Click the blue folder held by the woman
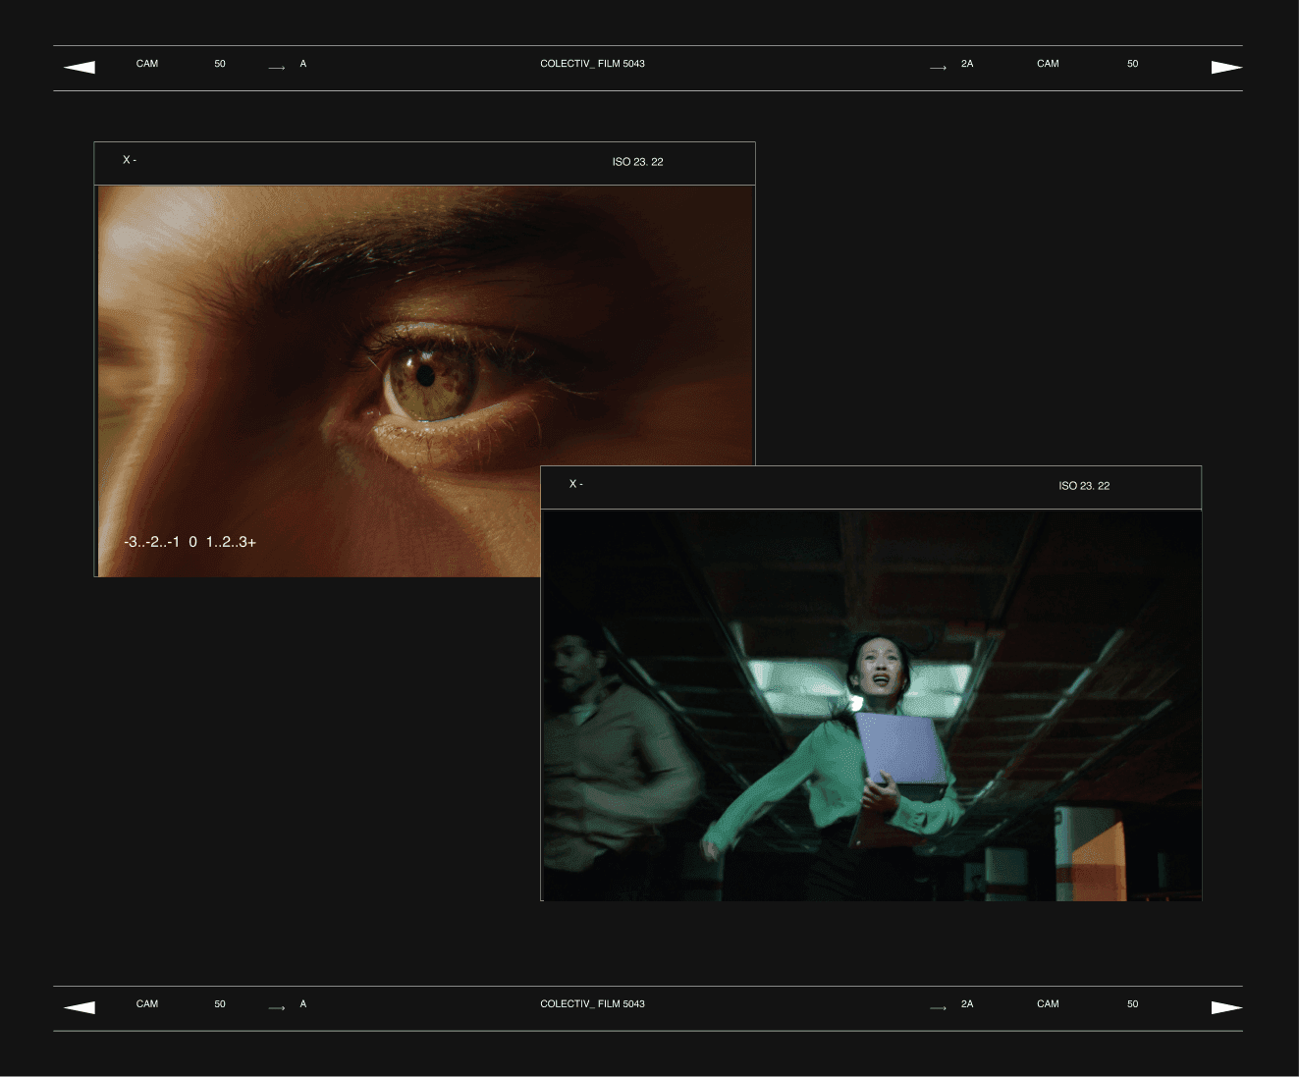The width and height of the screenshot is (1299, 1077). click(x=899, y=748)
